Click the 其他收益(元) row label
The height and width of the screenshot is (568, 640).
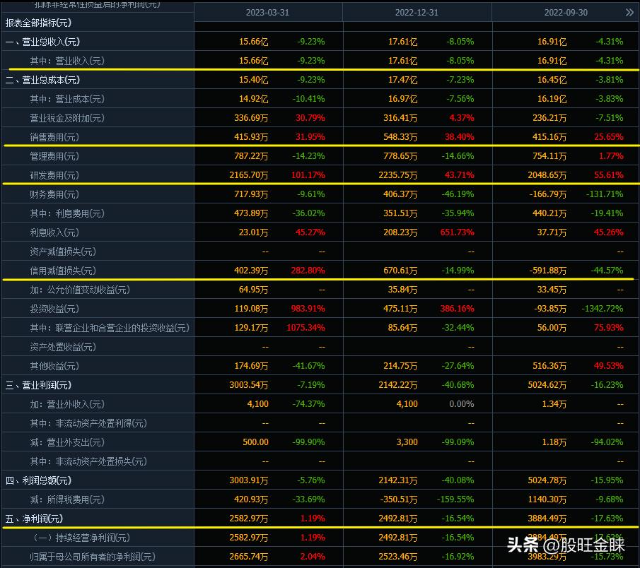tap(54, 366)
